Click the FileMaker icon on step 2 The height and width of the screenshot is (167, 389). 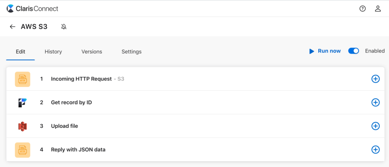22,102
